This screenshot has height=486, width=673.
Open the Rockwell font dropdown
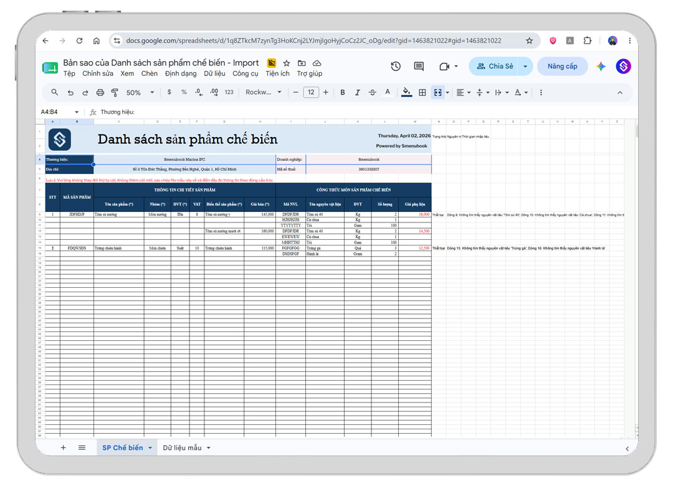tap(263, 92)
